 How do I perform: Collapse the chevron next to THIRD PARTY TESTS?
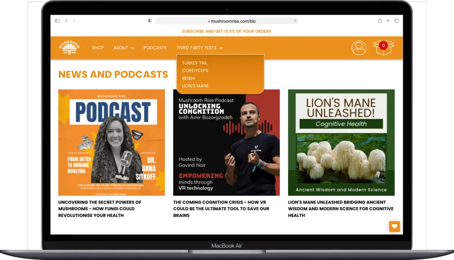[221, 48]
